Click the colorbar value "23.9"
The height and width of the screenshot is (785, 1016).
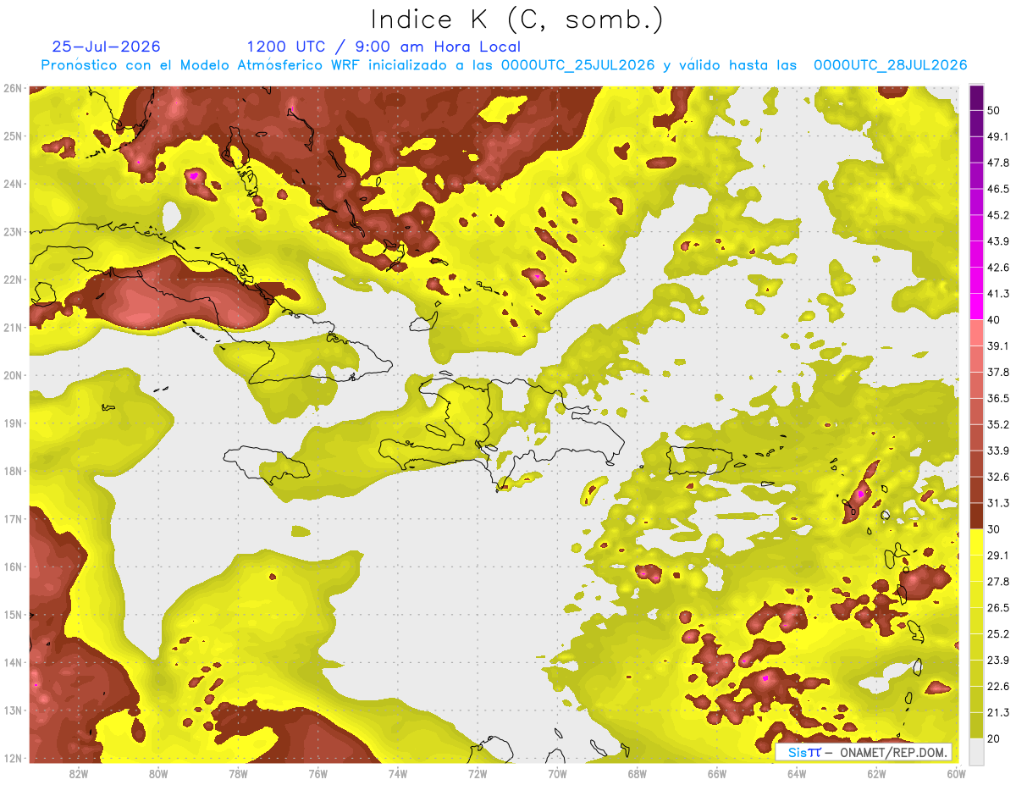(998, 660)
